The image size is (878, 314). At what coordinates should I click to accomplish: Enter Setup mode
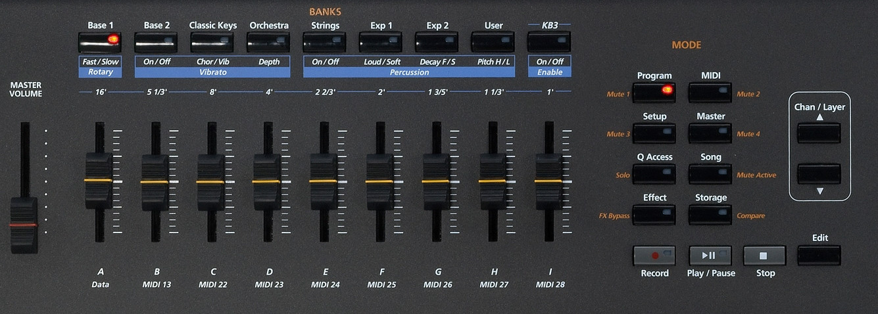click(654, 133)
